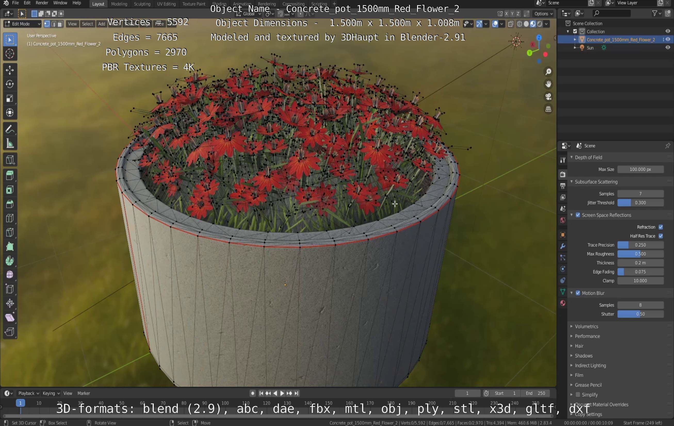Viewport: 674px width, 426px height.
Task: Switch perspective/orthographic grid icon
Action: (x=548, y=109)
